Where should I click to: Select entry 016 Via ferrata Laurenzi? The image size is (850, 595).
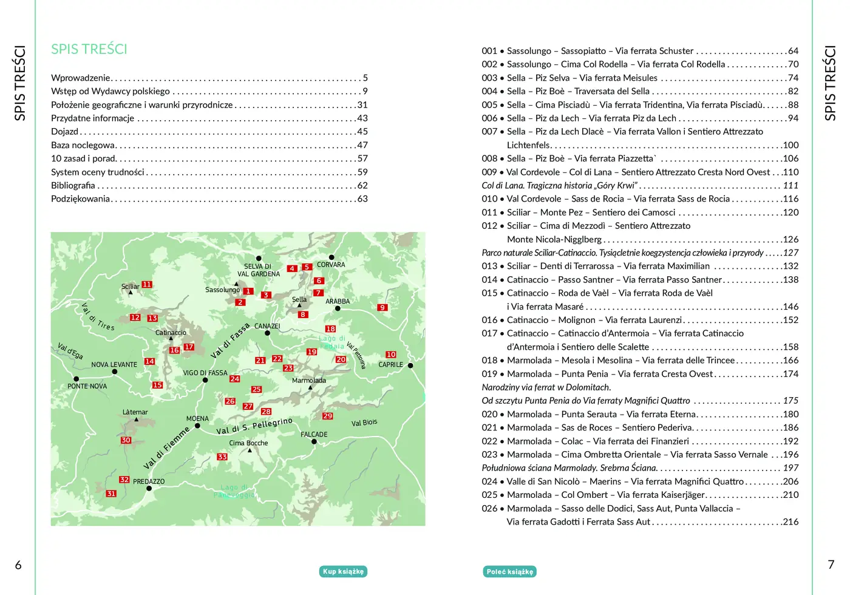pos(641,320)
